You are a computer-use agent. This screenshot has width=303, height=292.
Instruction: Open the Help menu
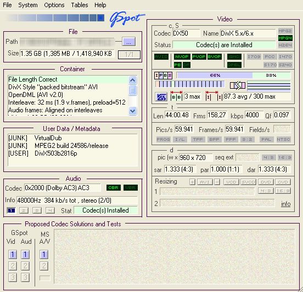[x=100, y=5]
